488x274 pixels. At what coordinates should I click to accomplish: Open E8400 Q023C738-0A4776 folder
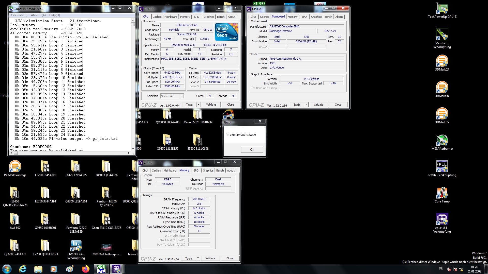coord(15,197)
